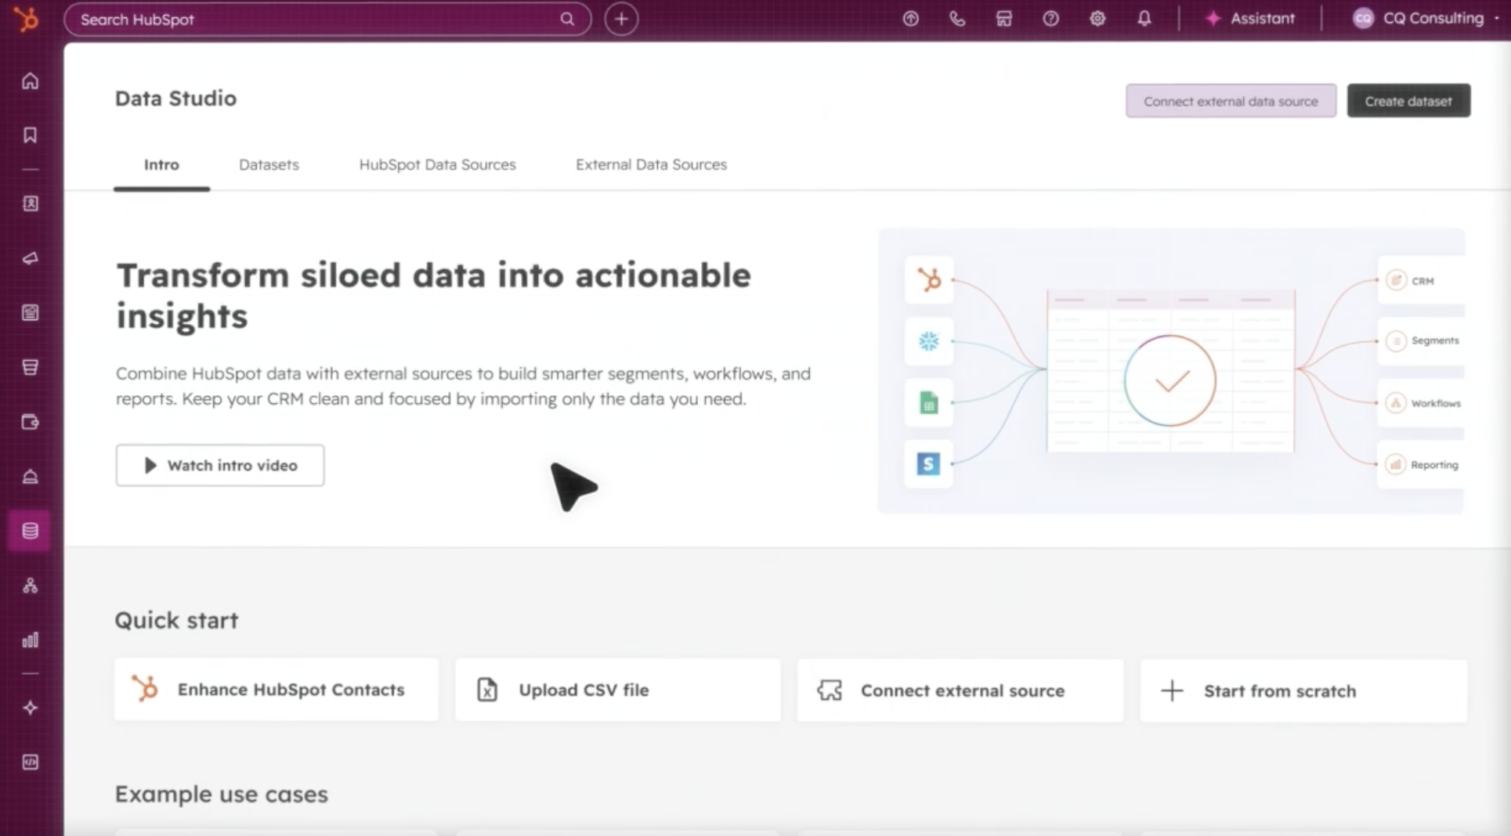Image resolution: width=1511 pixels, height=836 pixels.
Task: Click the Segments label in the diagram
Action: click(x=1435, y=341)
